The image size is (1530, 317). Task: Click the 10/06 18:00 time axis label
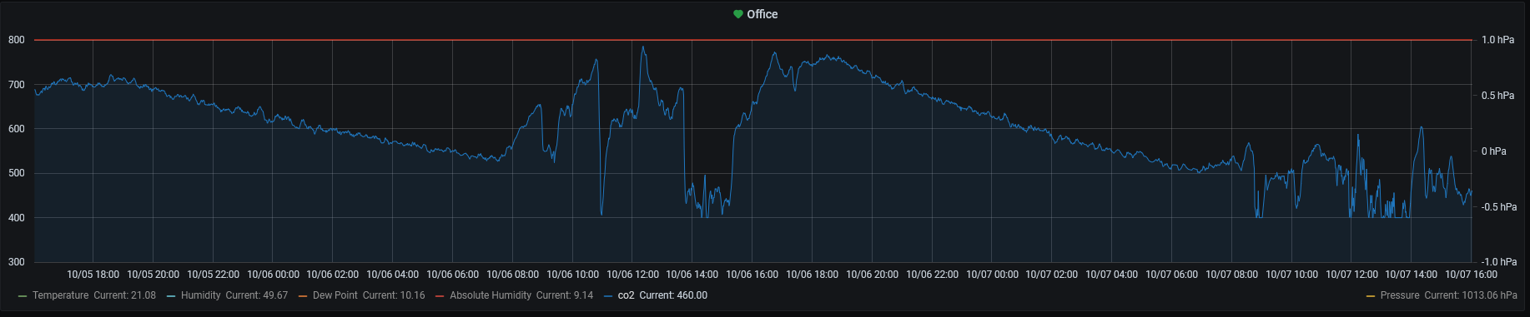[x=812, y=275]
